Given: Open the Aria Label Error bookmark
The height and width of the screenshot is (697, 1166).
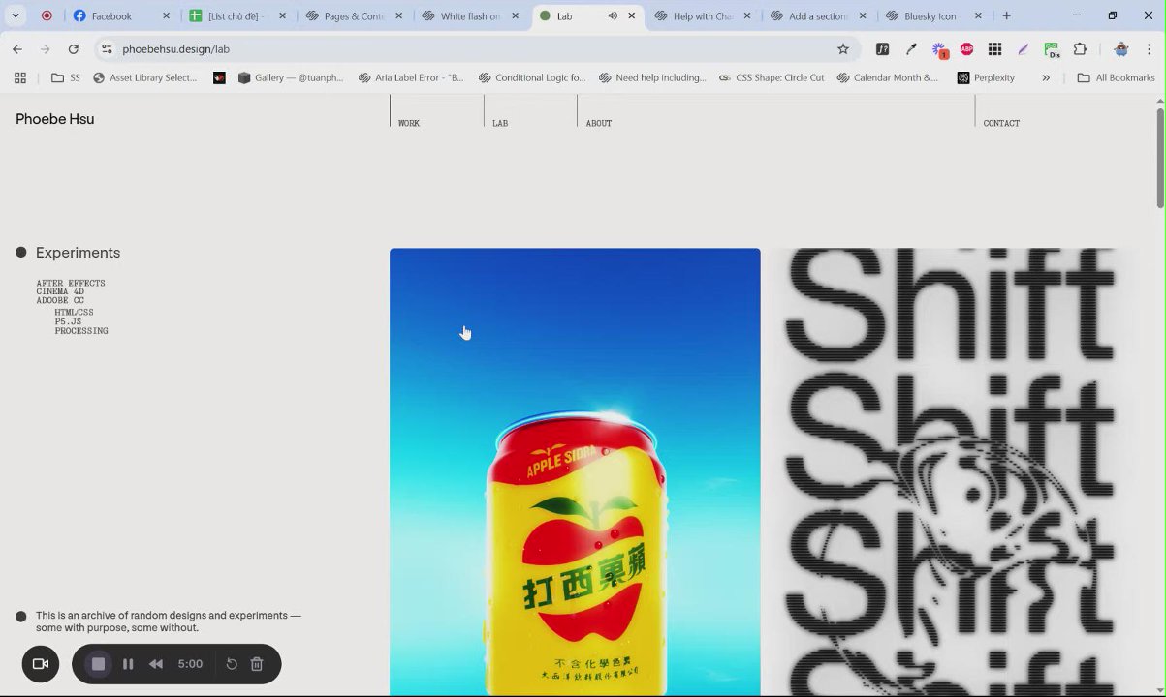Looking at the screenshot, I should 411,77.
